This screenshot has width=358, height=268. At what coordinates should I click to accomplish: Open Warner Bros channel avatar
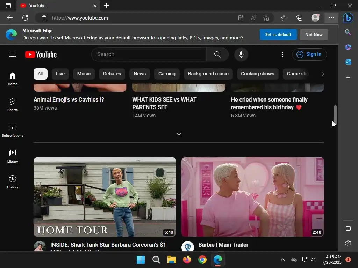click(188, 247)
